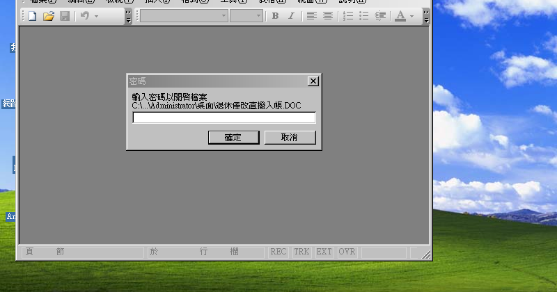Expand the font color dropdown arrow
The image size is (557, 292).
pyautogui.click(x=411, y=16)
